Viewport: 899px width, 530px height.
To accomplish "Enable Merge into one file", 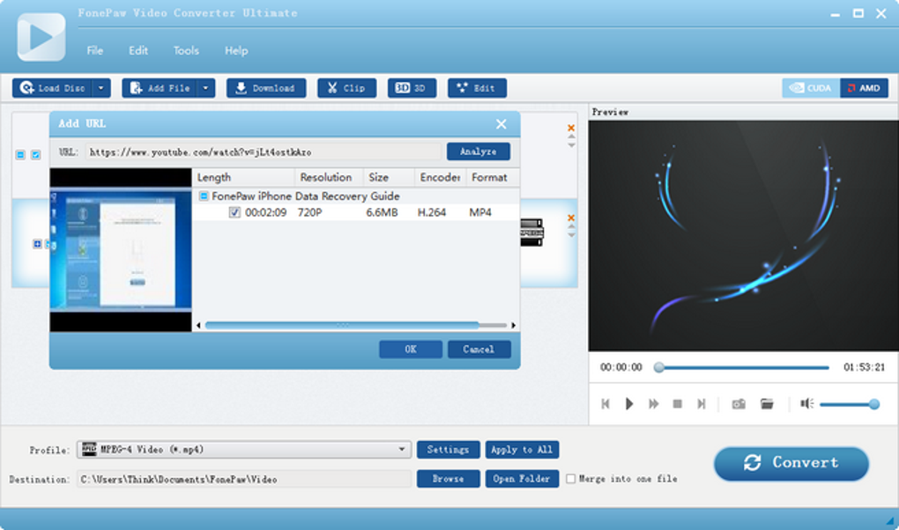I will [571, 479].
